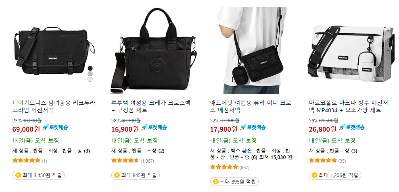Click the 최대 3,450원 적립 coin badge
The height and width of the screenshot is (192, 399).
click(38, 175)
